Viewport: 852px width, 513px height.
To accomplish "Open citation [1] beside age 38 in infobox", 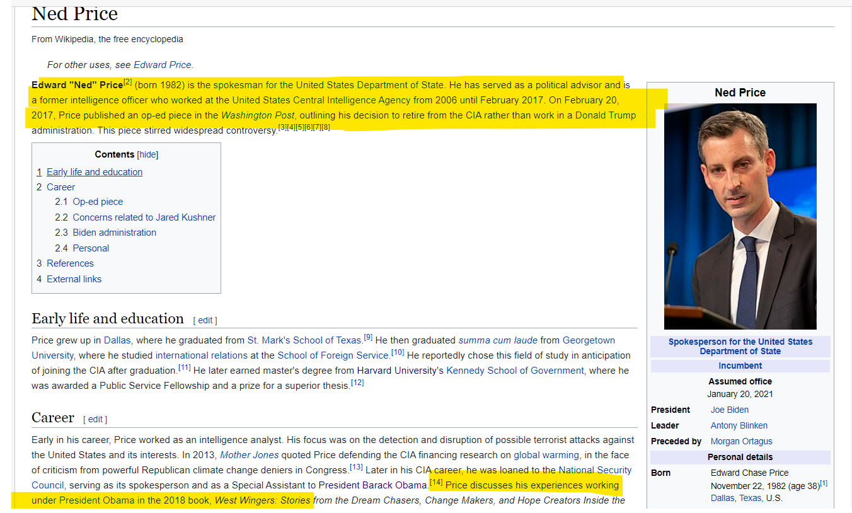I will pos(824,483).
